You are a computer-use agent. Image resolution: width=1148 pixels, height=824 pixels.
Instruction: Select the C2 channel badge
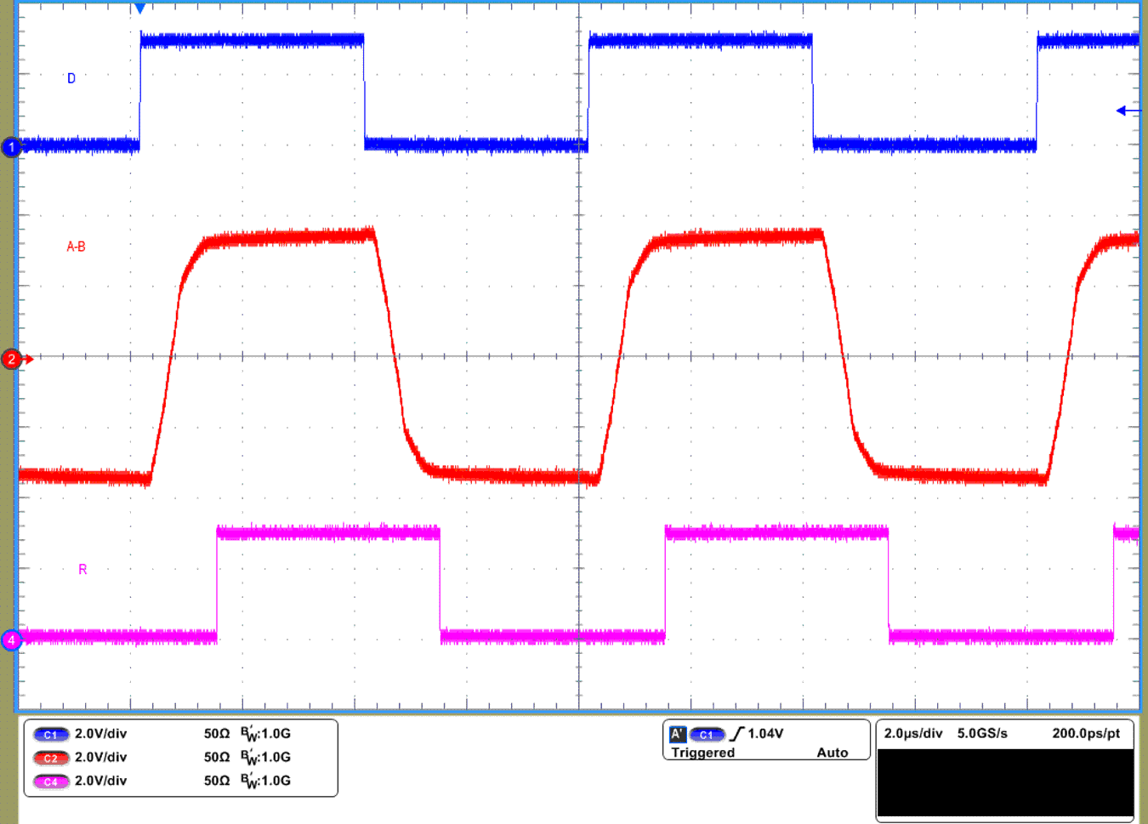[51, 757]
